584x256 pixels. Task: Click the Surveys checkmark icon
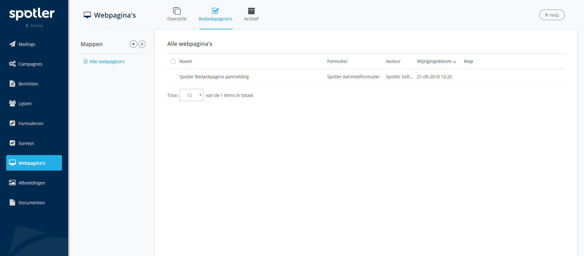click(x=12, y=143)
